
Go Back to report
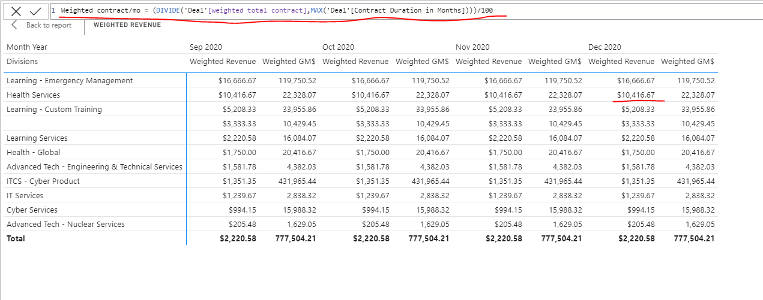[x=49, y=25]
